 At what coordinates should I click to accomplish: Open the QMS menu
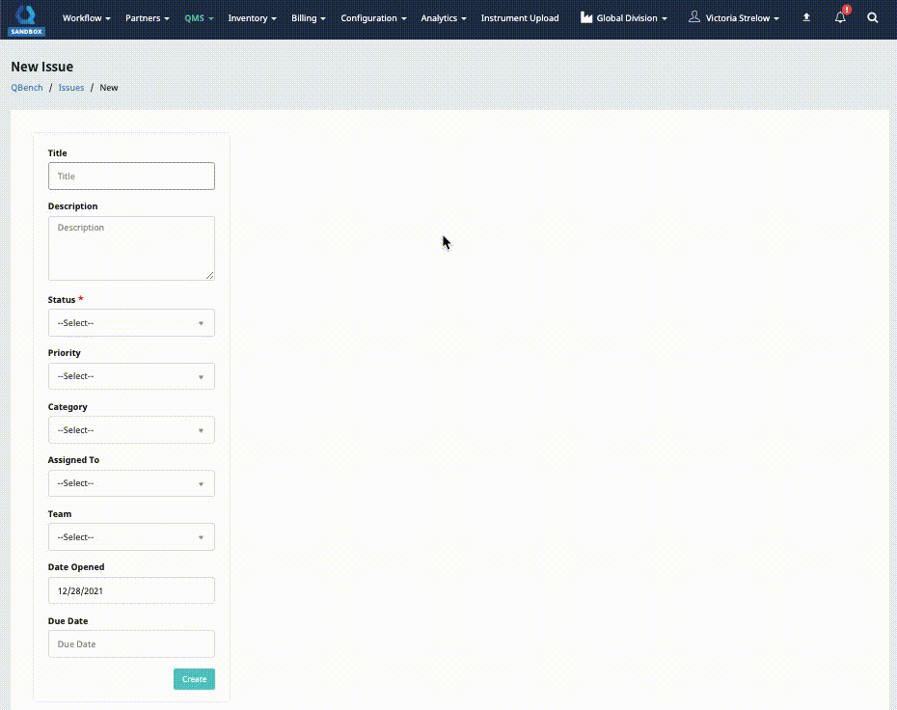[199, 18]
